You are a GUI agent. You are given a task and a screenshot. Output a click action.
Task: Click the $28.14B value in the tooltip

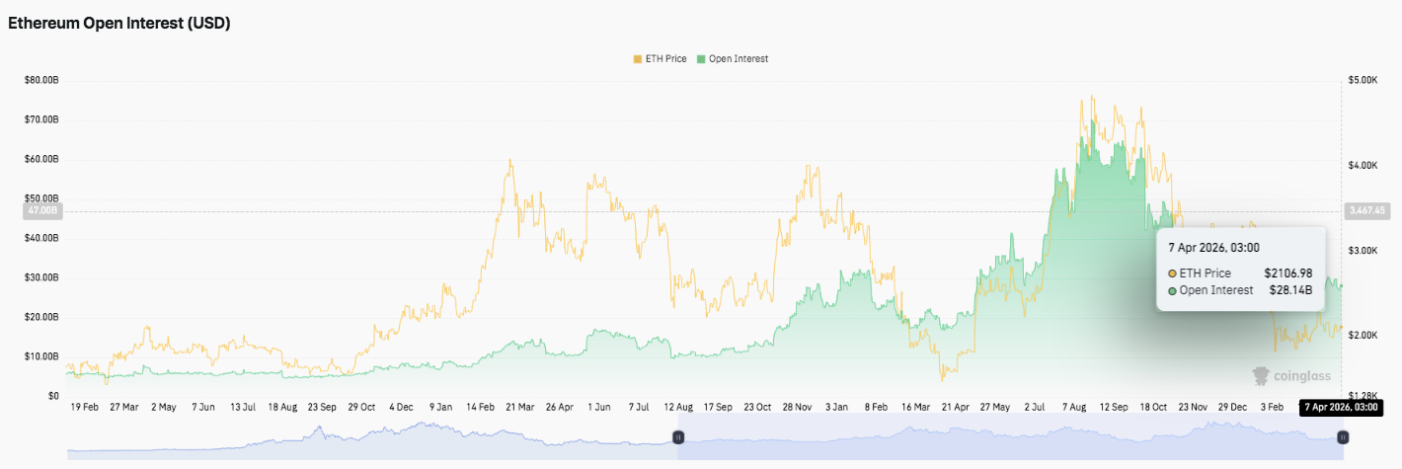coord(1290,291)
